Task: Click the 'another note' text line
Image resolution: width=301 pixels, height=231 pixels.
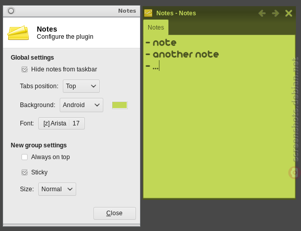Action: point(186,55)
